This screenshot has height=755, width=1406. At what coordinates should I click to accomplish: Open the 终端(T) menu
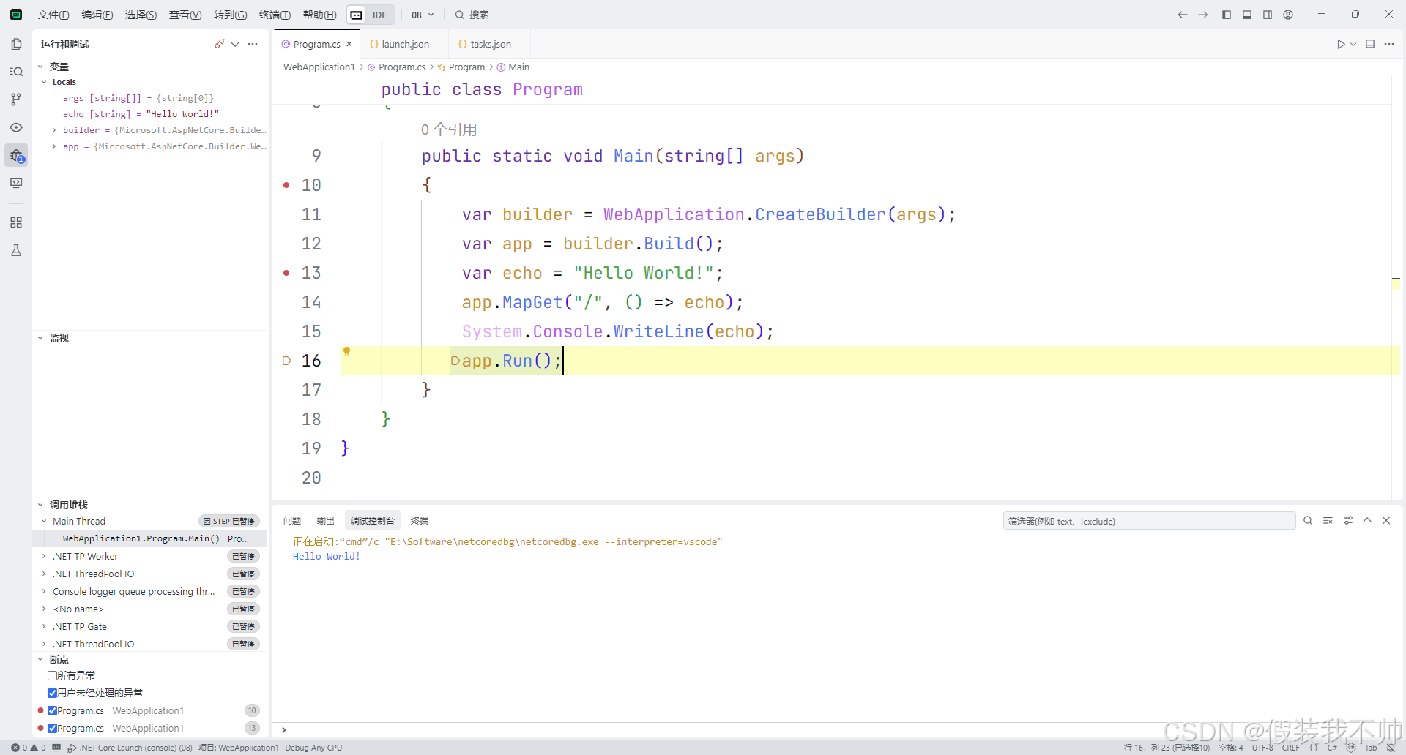(x=275, y=15)
